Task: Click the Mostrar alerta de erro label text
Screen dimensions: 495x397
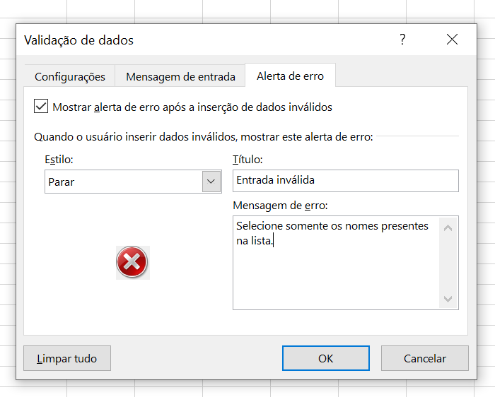Action: (192, 107)
